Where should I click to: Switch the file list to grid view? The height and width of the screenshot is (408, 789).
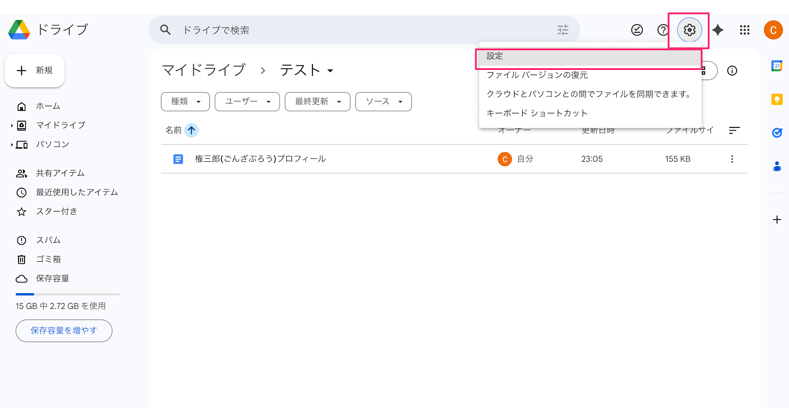(x=702, y=71)
